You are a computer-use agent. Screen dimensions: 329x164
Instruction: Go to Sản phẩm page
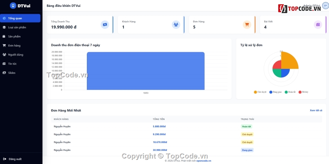click(x=20, y=36)
